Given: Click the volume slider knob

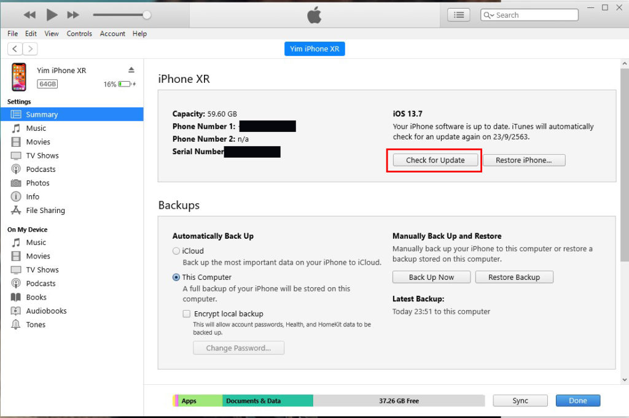Looking at the screenshot, I should point(146,15).
